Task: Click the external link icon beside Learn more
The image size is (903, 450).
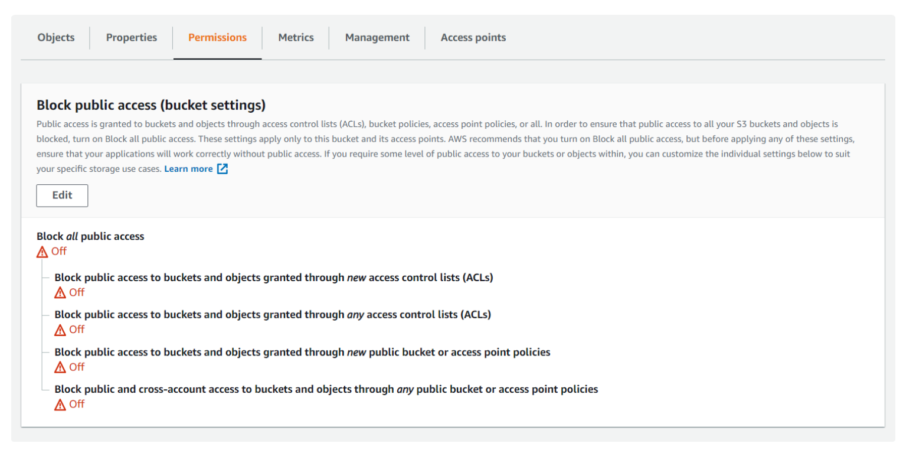Action: click(223, 169)
